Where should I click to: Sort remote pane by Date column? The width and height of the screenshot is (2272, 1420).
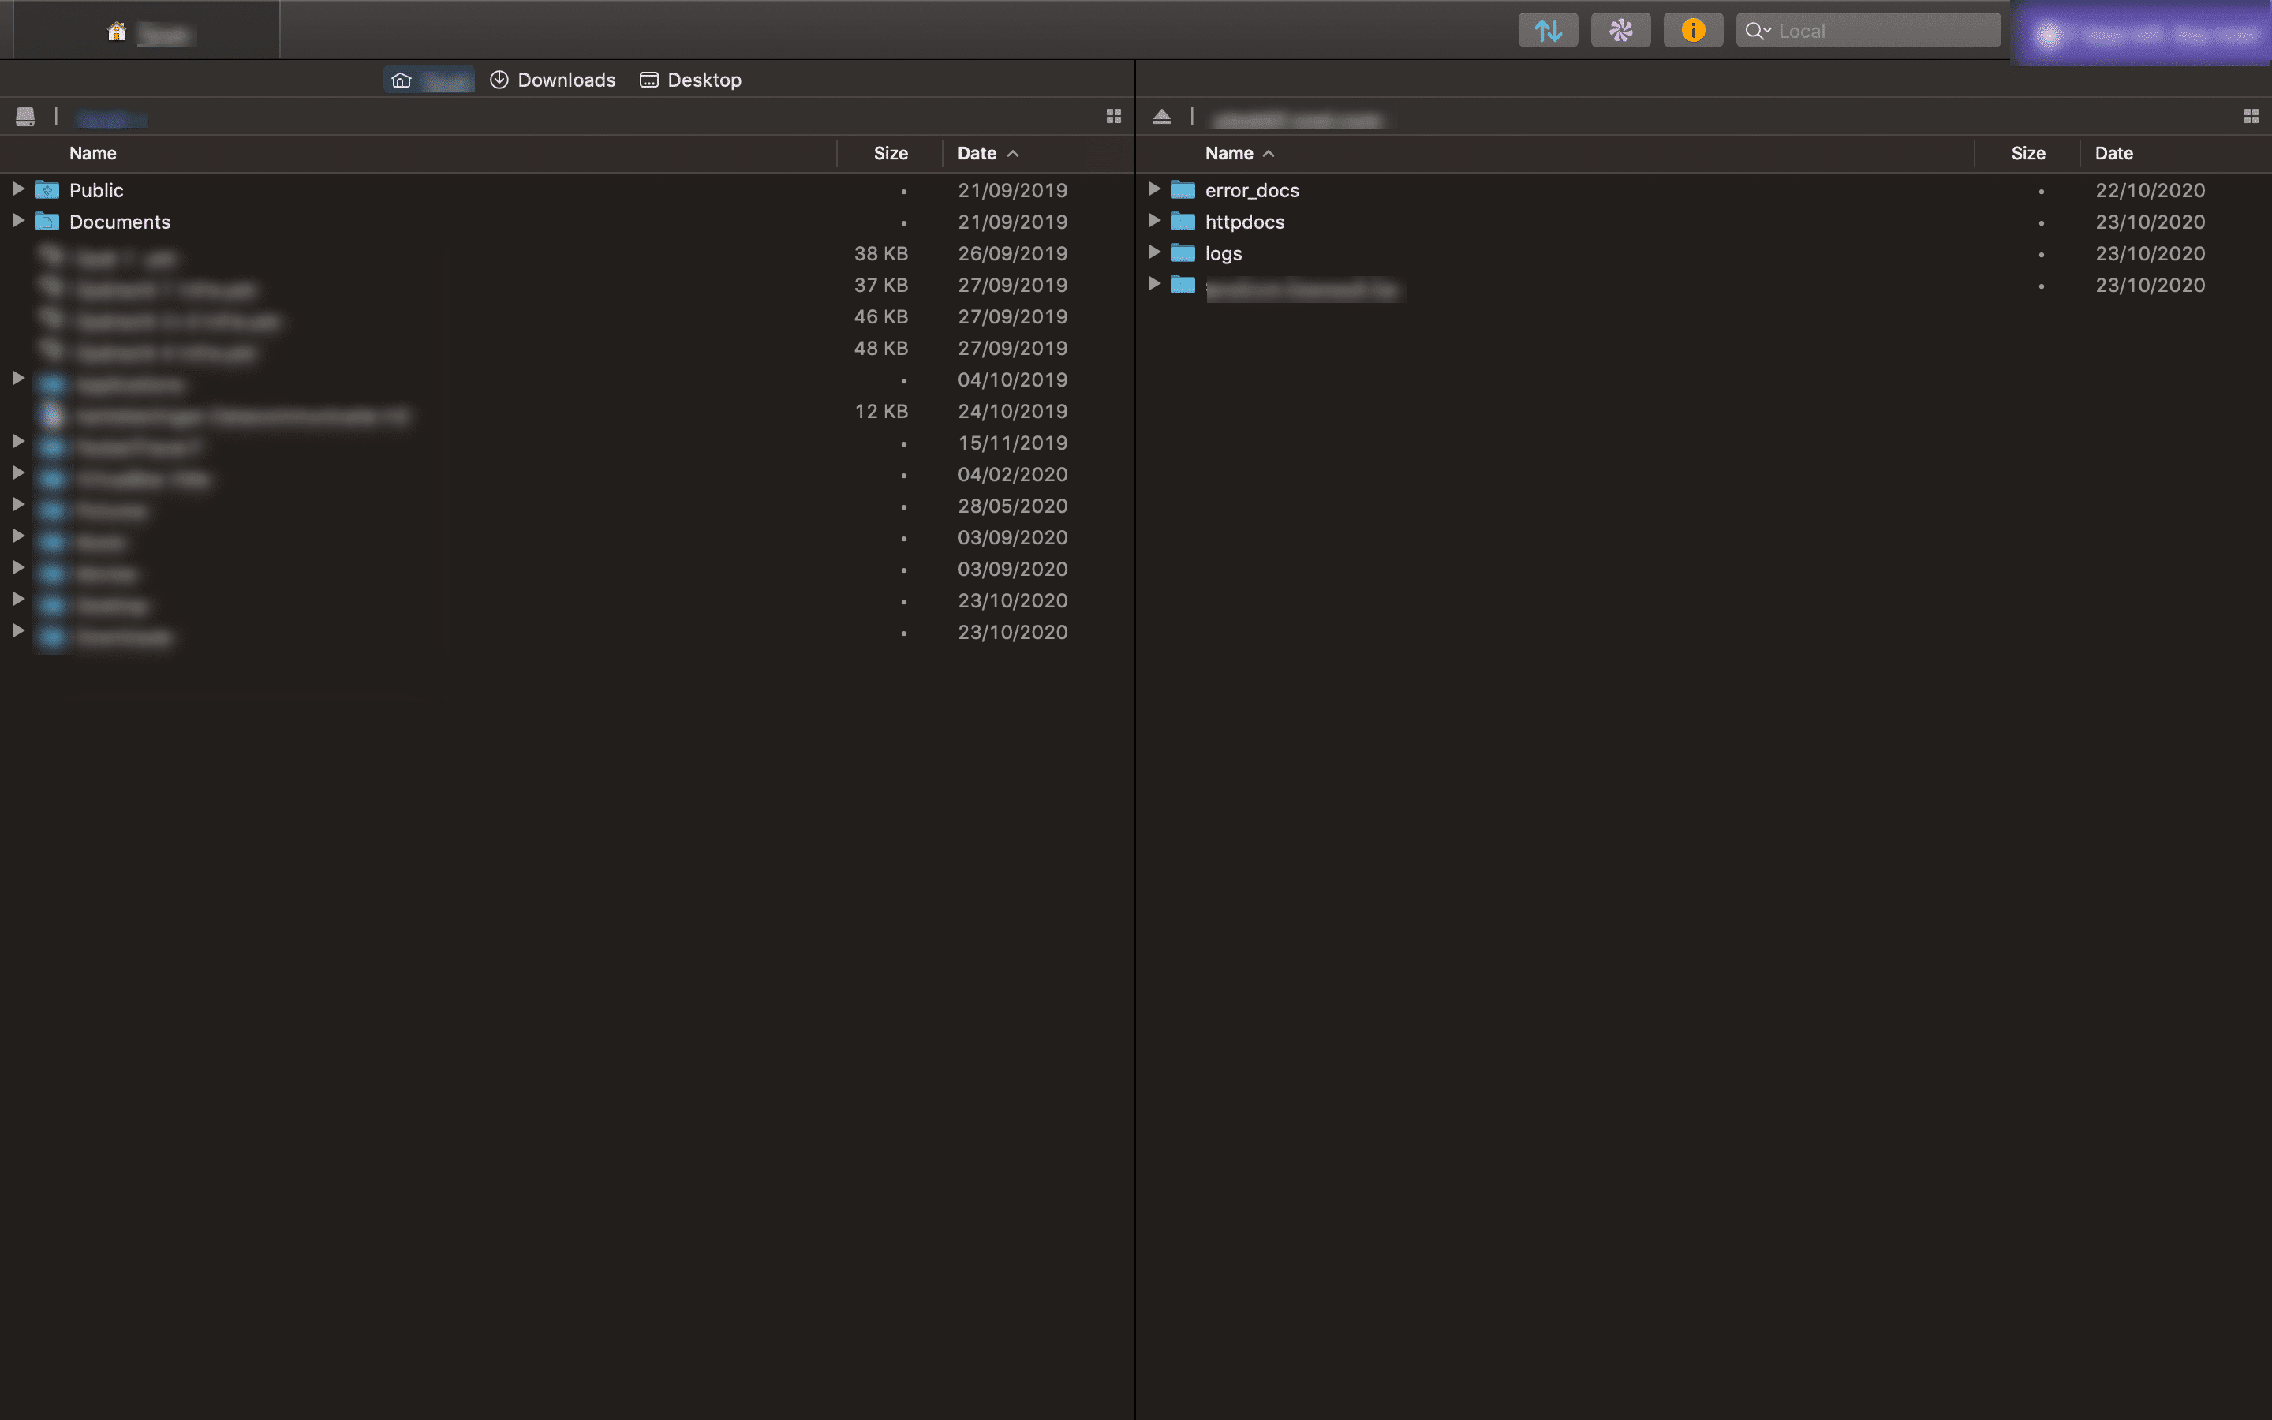[2114, 153]
